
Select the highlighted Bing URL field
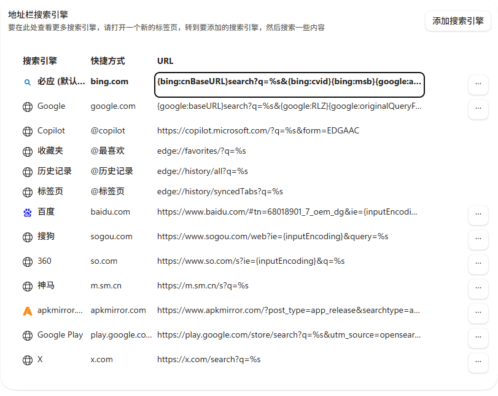coord(289,85)
